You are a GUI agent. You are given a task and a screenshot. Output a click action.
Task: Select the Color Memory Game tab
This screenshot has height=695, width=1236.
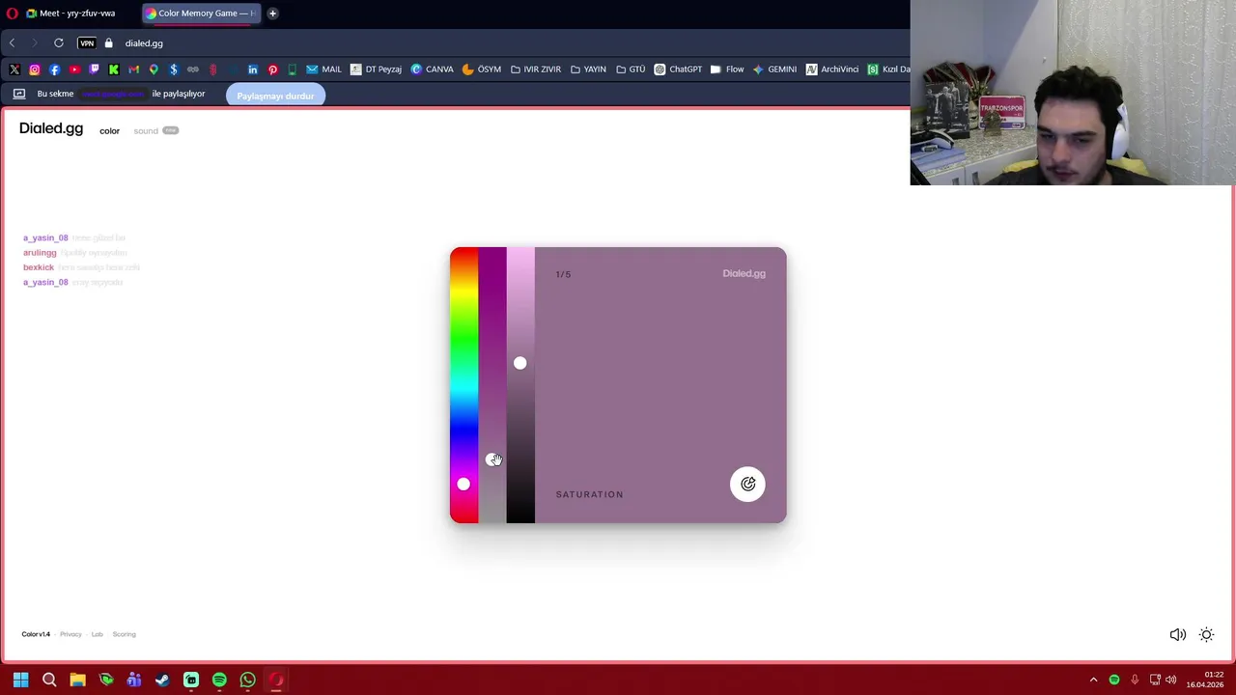click(201, 14)
